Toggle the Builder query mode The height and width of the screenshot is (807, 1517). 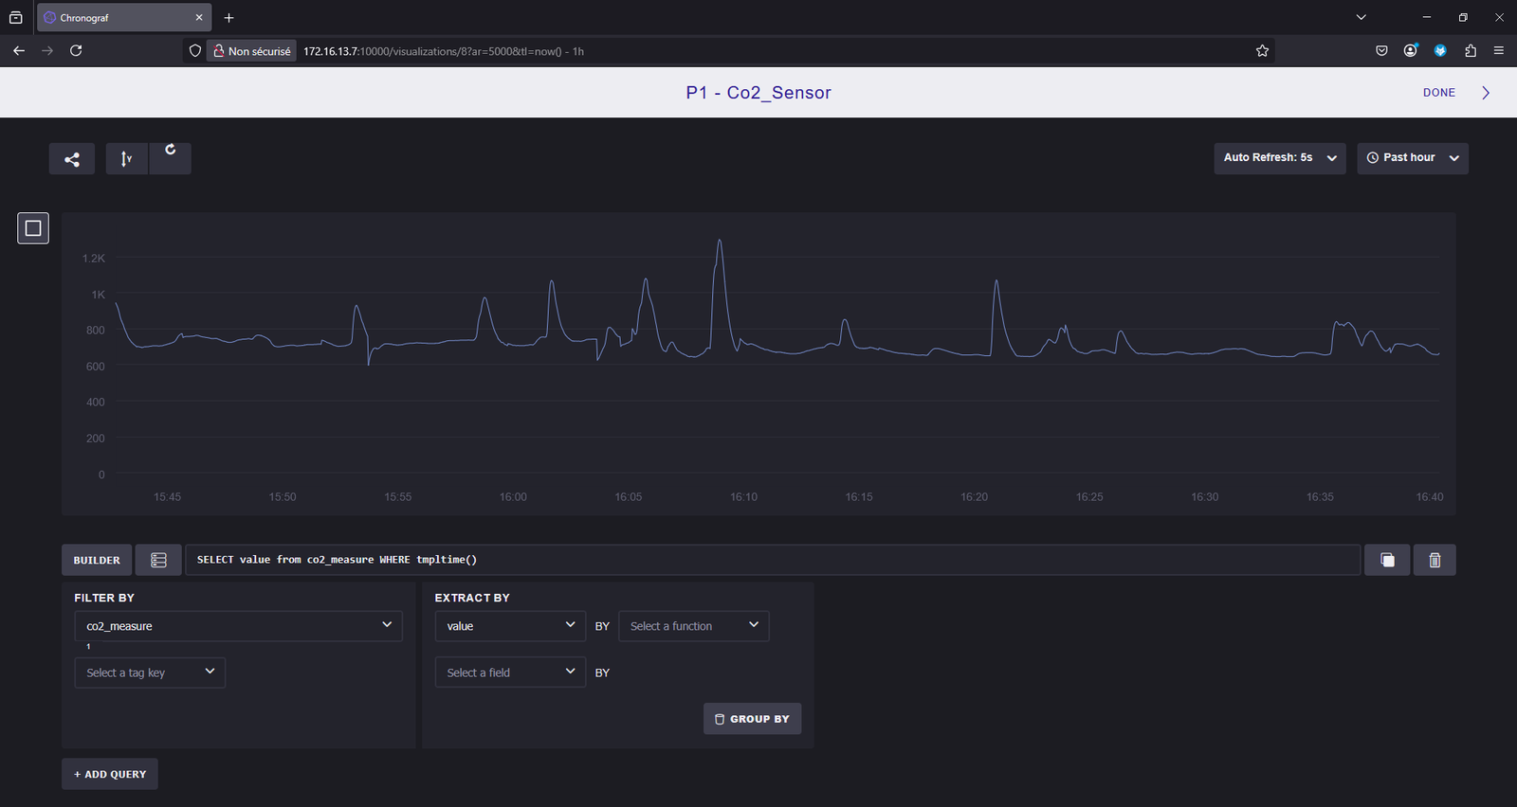[x=97, y=560]
